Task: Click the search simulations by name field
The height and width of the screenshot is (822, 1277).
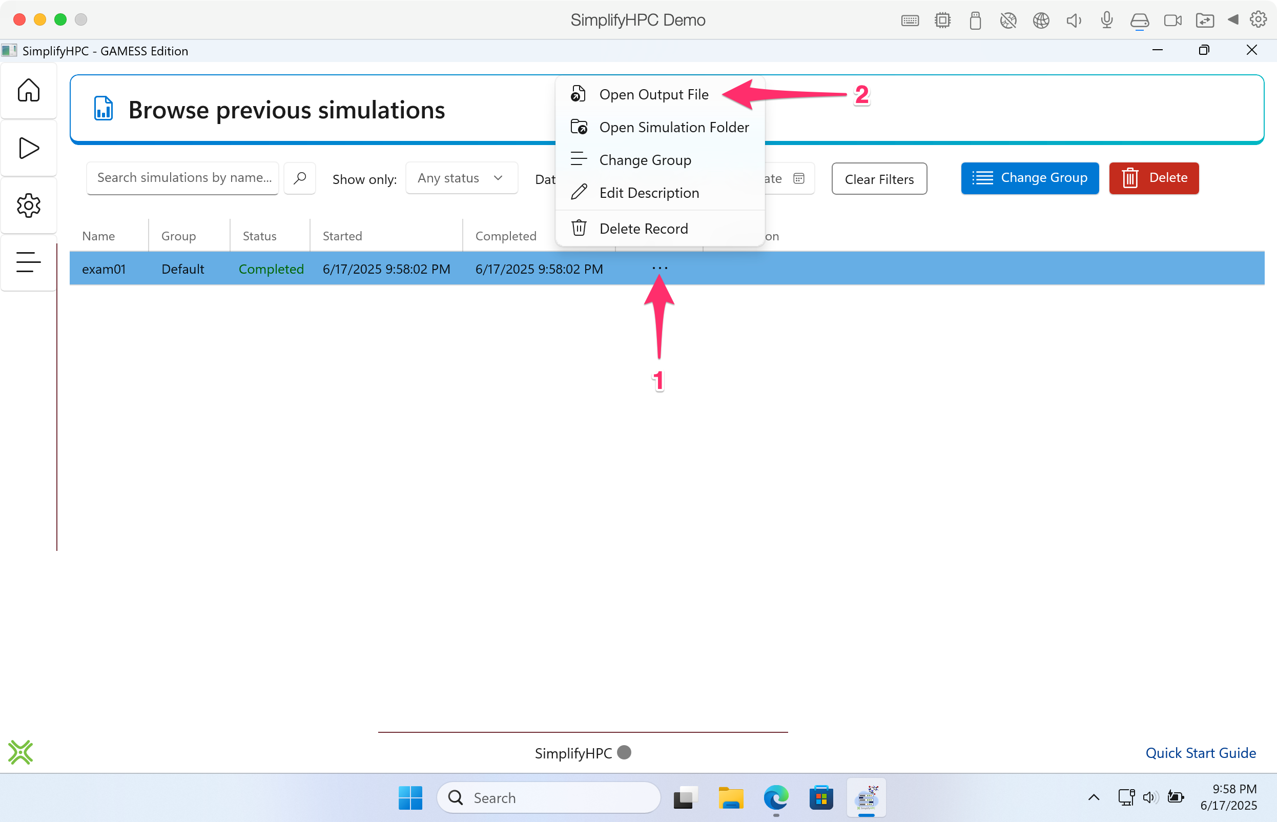Action: [182, 178]
